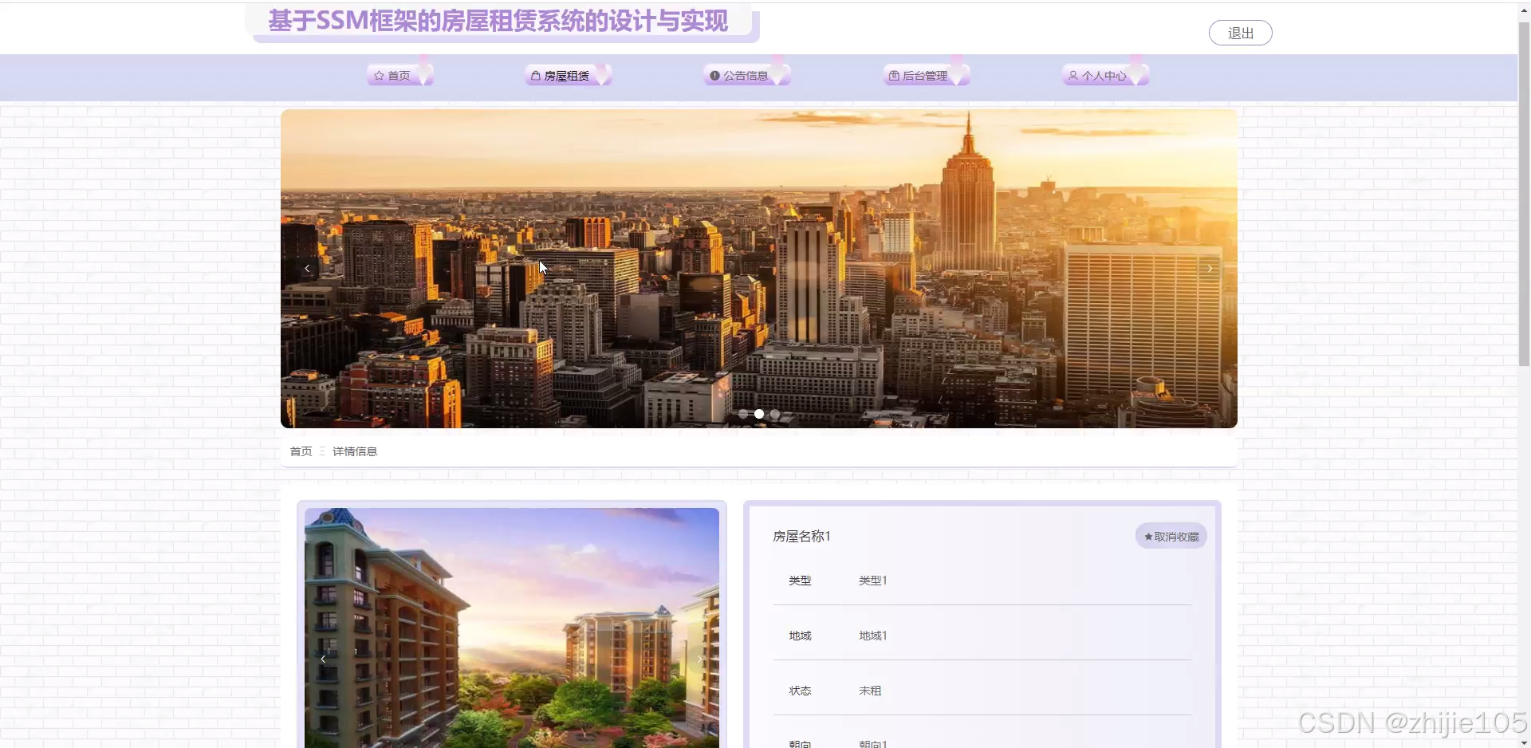Click the right arrow on house photo carousel
This screenshot has height=748, width=1531.
click(x=700, y=659)
